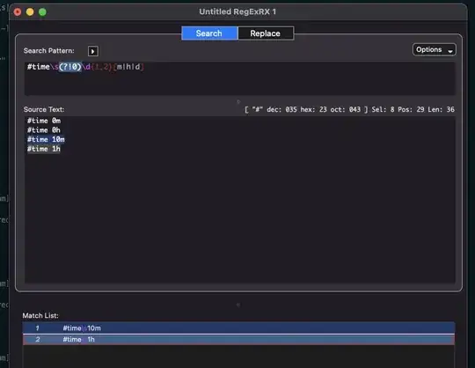
Task: Click the arrow button beside Search Pattern
Action: tap(93, 51)
